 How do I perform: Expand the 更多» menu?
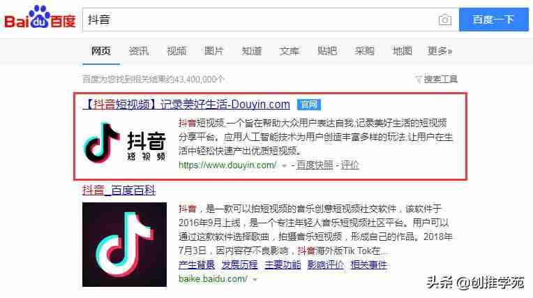pyautogui.click(x=440, y=51)
